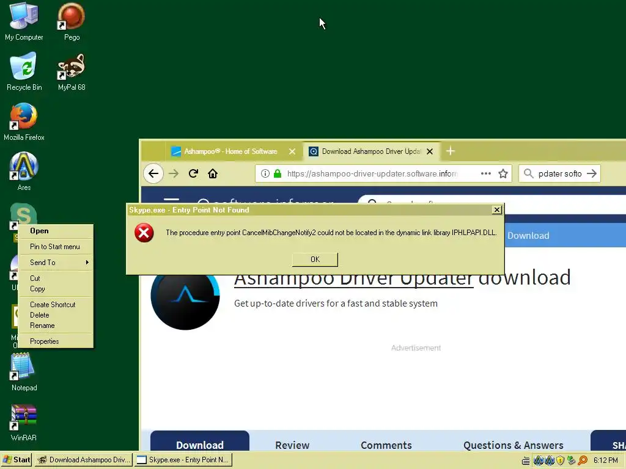Screen dimensions: 626x469
Task: Choose Delete in the context menu
Action: click(56, 315)
